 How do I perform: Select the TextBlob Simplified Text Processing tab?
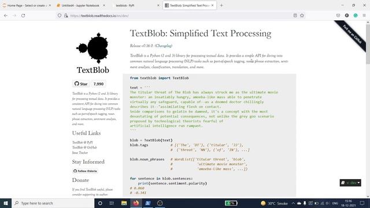click(190, 5)
